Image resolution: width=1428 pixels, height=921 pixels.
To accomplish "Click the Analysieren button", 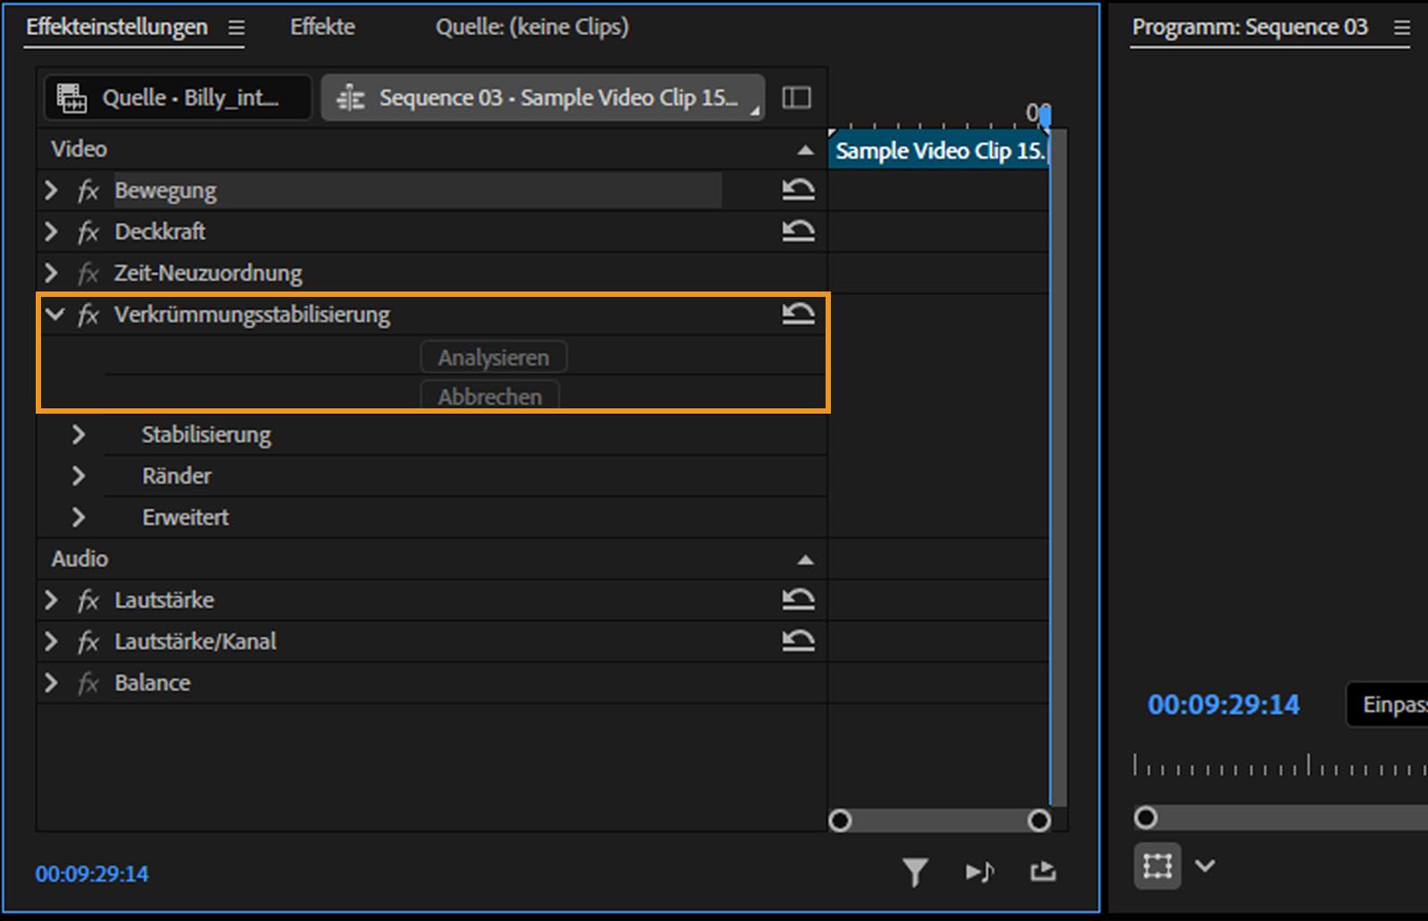I will coord(494,358).
